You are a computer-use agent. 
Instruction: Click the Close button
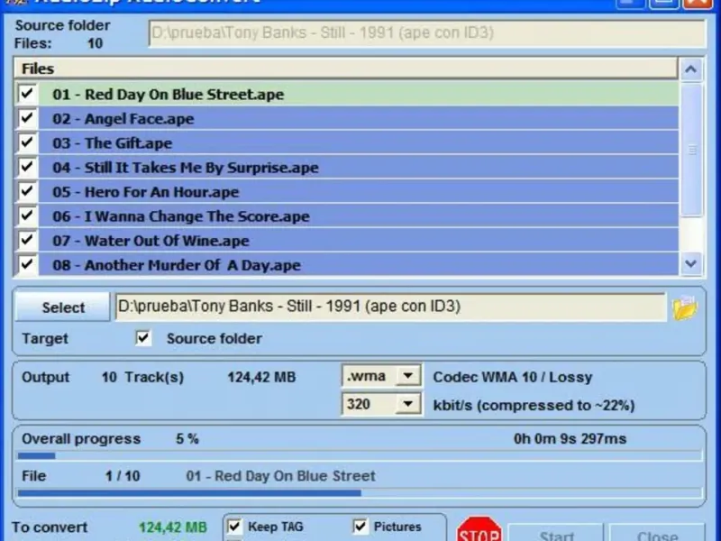tap(657, 534)
